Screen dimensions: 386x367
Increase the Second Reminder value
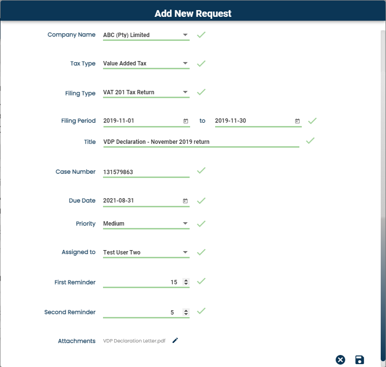(186, 310)
